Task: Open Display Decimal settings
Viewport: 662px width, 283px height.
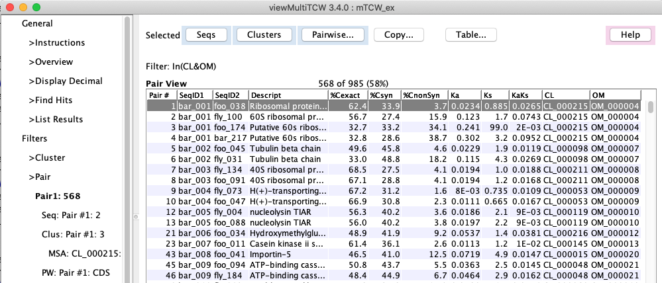Action: tap(65, 81)
